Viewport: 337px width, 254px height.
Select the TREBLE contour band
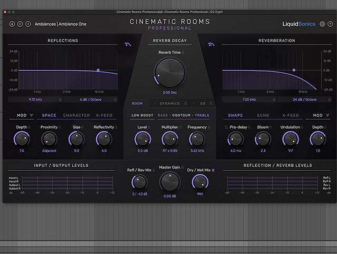click(x=202, y=115)
